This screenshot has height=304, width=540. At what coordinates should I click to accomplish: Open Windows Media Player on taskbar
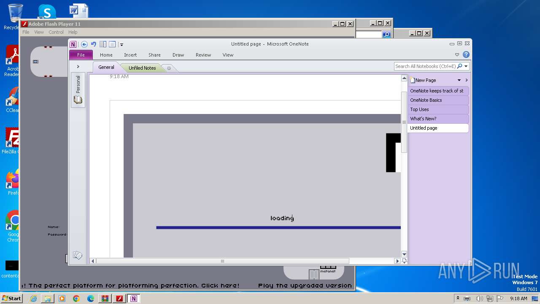coord(62,299)
